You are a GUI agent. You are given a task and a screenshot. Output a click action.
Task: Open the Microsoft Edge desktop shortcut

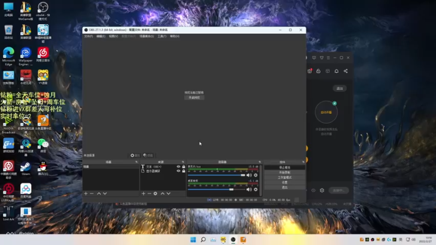click(x=9, y=57)
